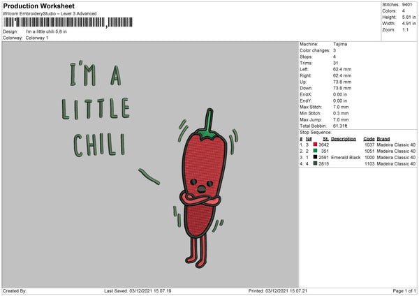Viewport: 419px width, 296px height.
Task: Select the Max Jump value 7.0 mm
Action: (341, 119)
